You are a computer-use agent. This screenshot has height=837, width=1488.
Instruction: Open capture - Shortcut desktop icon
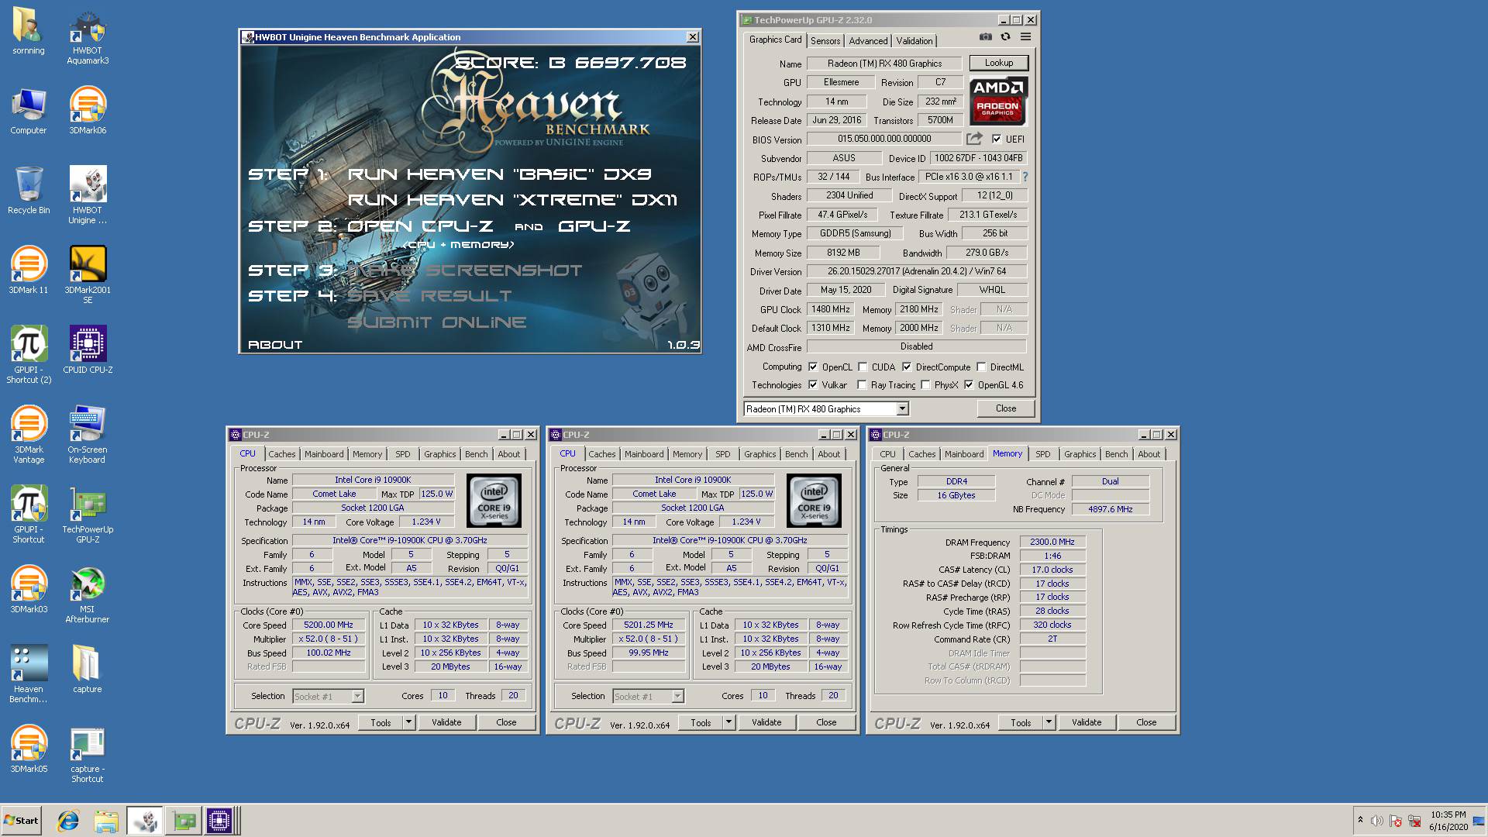(x=88, y=755)
